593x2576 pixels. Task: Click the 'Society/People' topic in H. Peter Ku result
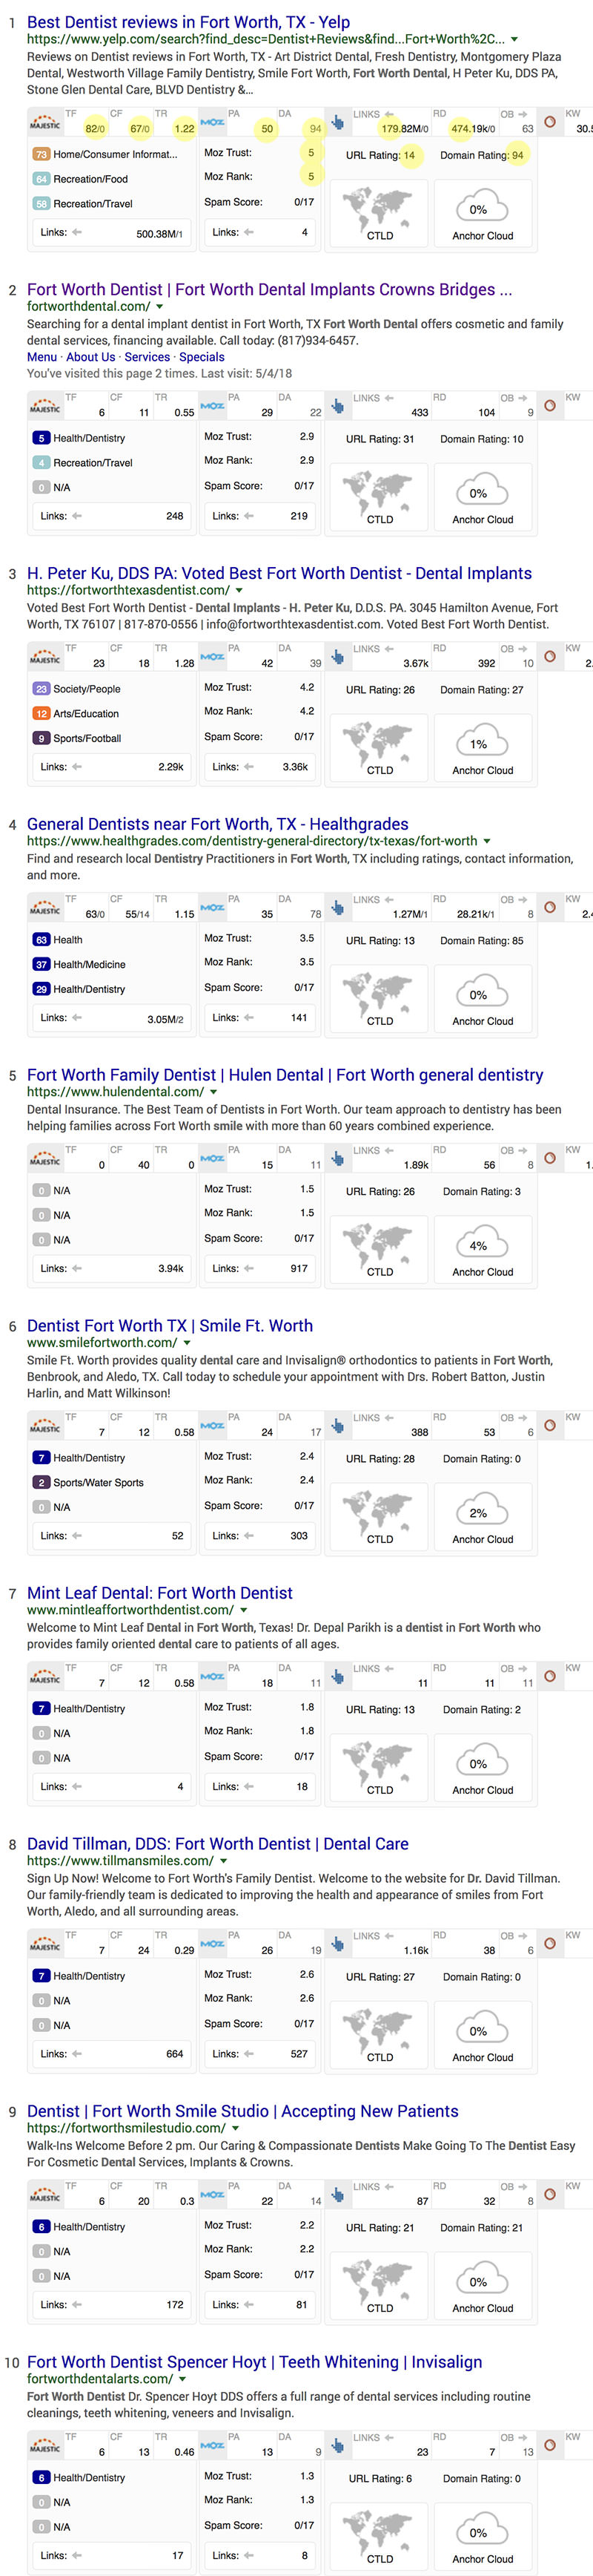87,689
